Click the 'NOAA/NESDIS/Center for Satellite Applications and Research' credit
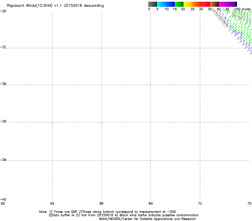 147,219
